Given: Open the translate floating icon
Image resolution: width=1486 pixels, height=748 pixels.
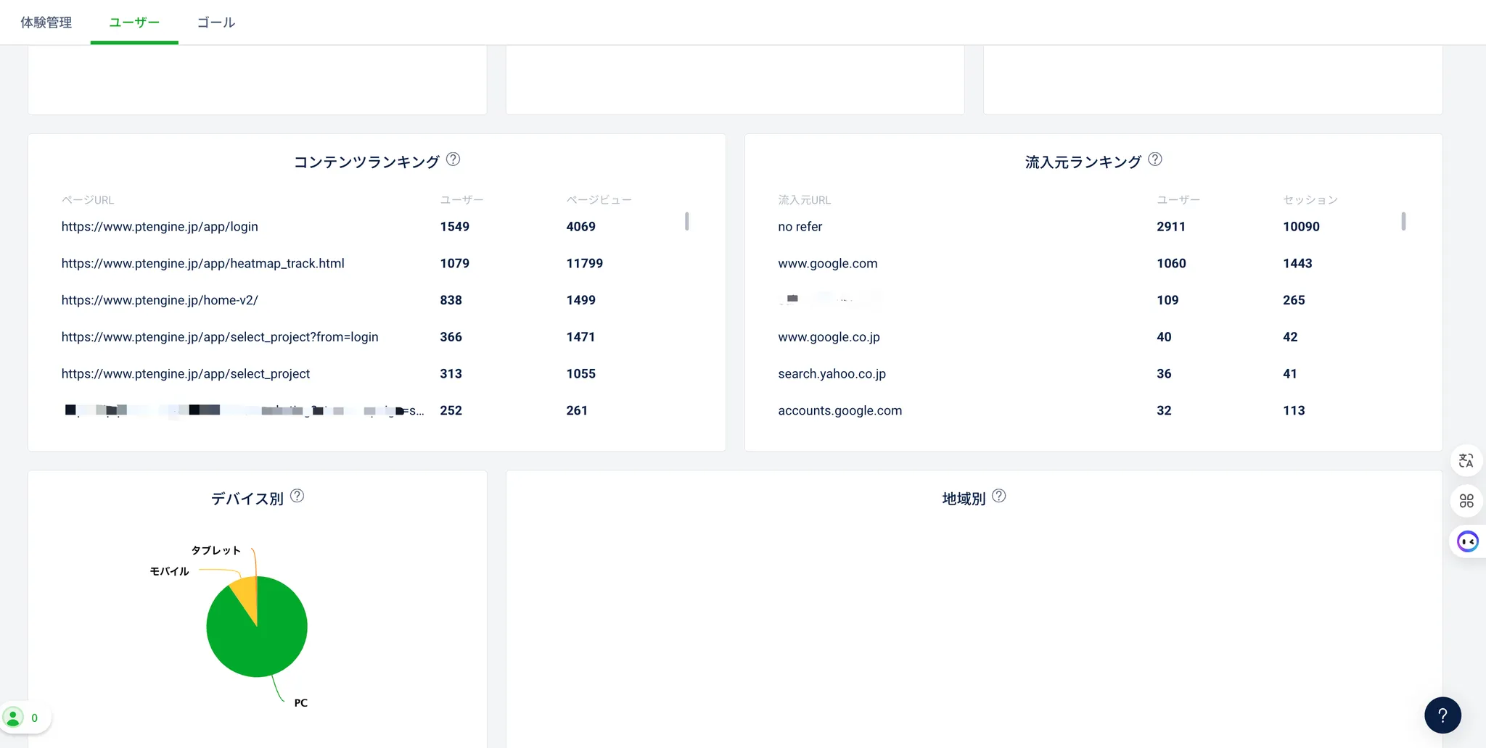Looking at the screenshot, I should [x=1466, y=461].
